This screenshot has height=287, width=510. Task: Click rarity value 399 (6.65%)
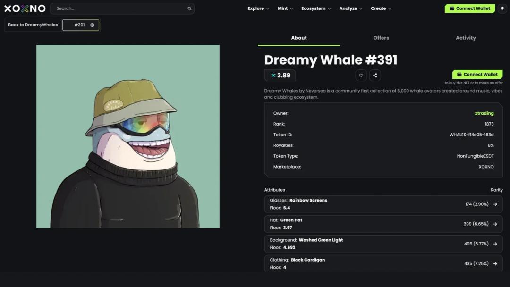[476, 224]
